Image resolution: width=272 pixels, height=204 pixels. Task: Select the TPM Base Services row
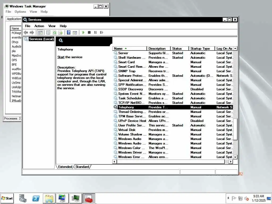pyautogui.click(x=173, y=116)
